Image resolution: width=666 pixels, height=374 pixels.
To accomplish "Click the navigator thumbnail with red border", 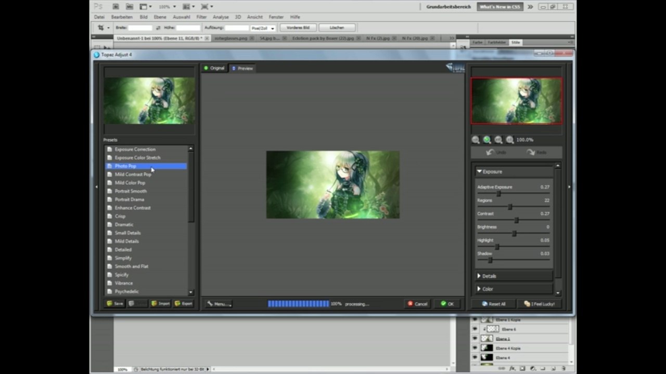I will pos(516,101).
